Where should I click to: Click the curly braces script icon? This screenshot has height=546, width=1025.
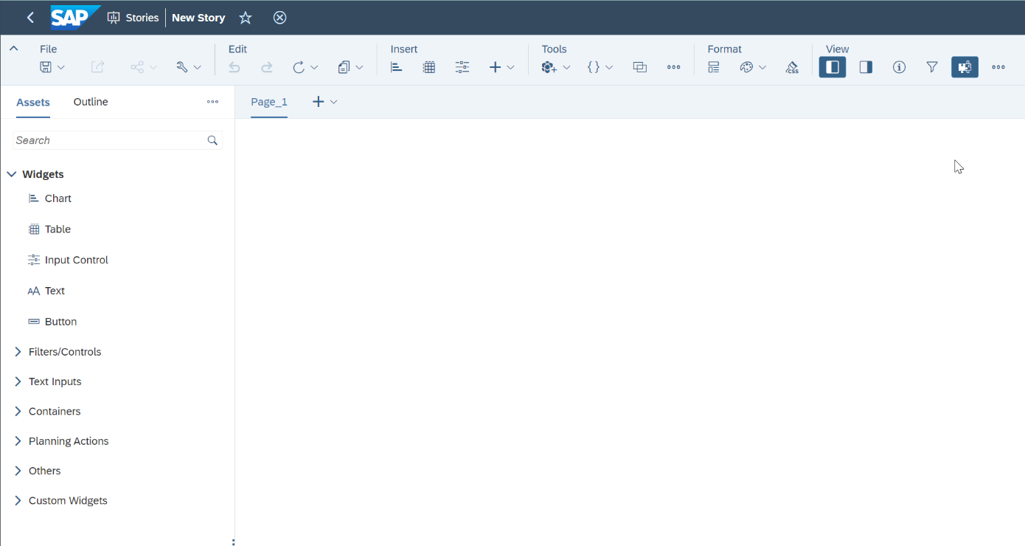pyautogui.click(x=594, y=67)
